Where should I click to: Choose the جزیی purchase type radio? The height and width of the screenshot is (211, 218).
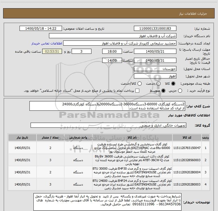180,91
